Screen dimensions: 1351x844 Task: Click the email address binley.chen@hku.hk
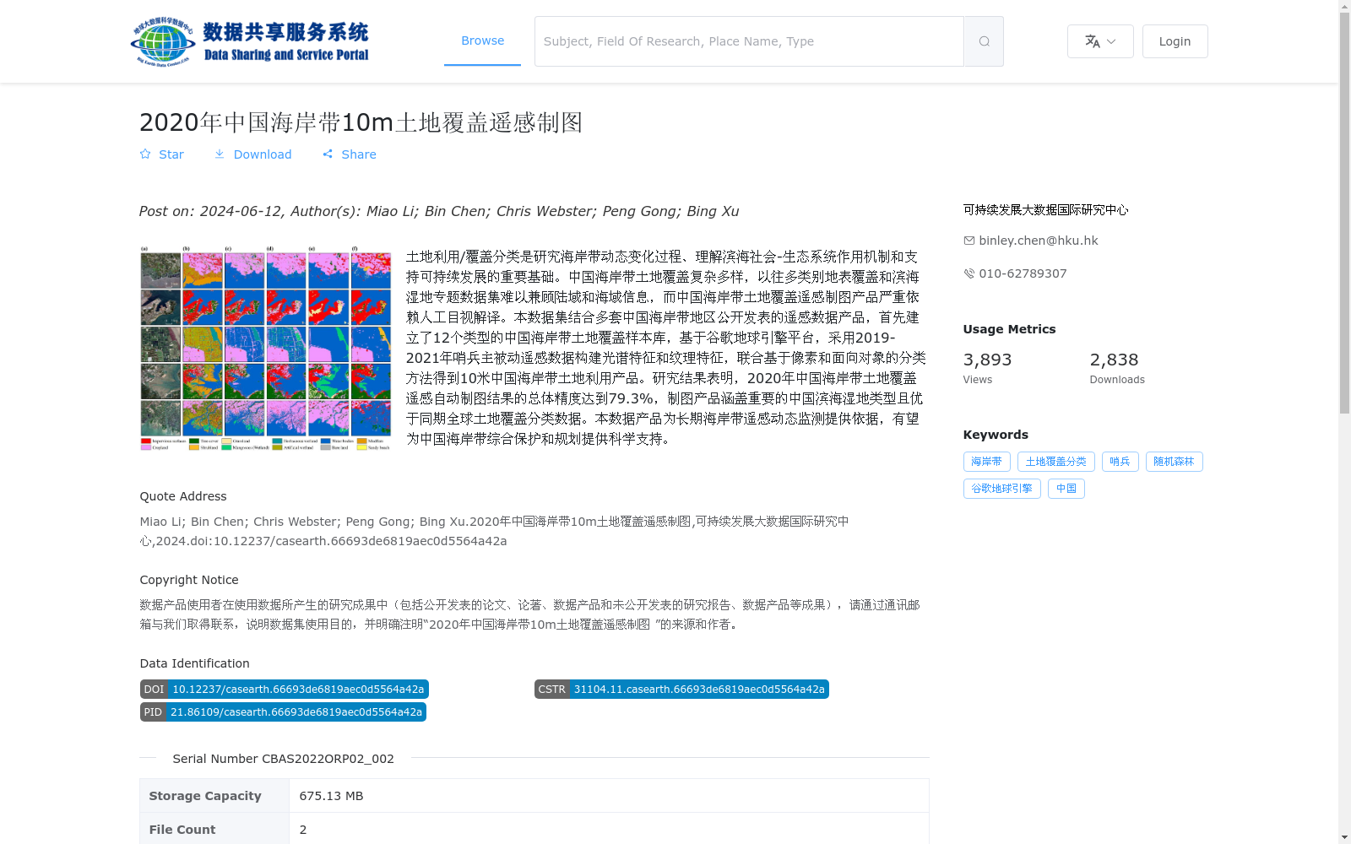(1039, 241)
